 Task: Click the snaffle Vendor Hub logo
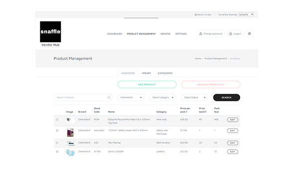tap(50, 34)
